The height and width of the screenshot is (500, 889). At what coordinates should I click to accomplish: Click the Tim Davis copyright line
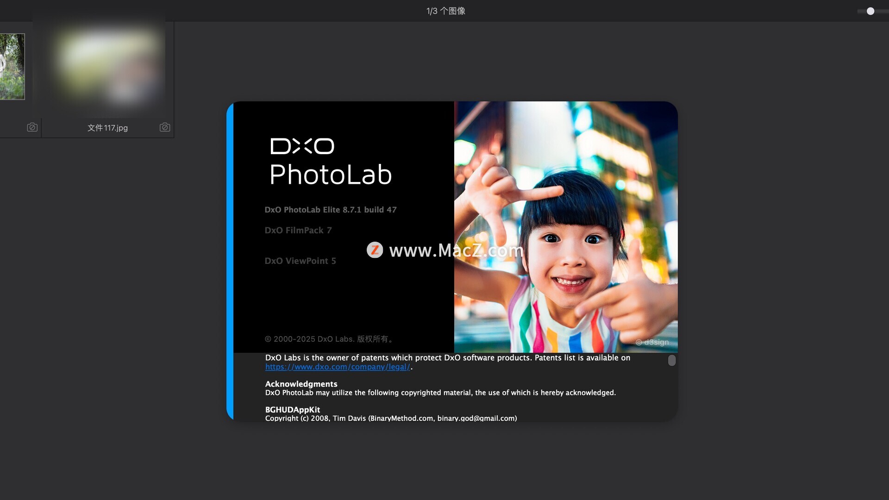(391, 418)
